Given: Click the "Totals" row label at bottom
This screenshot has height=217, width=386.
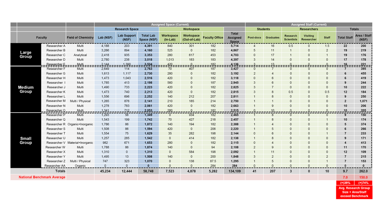Looking at the screenshot, I should tap(60, 171).
